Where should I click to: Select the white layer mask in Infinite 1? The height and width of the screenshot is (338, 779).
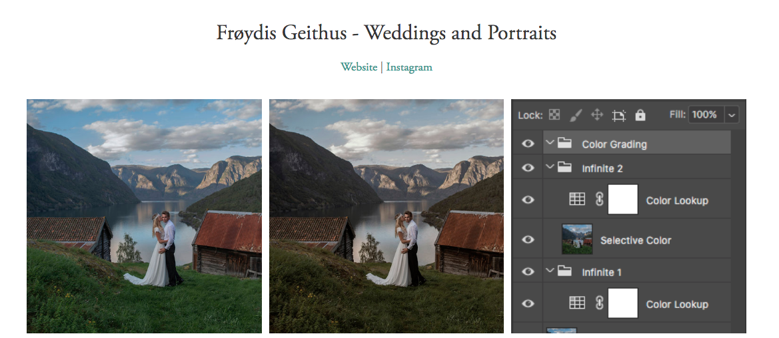click(623, 303)
